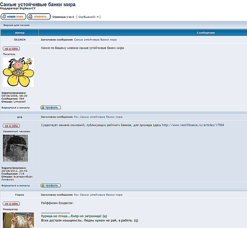The height and width of the screenshot is (228, 247).
Task: Click the 'Автор' column header
Action: point(20,33)
